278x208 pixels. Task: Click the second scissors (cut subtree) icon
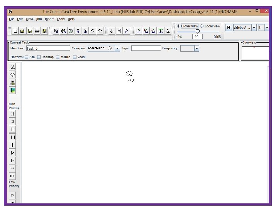[x=85, y=31]
